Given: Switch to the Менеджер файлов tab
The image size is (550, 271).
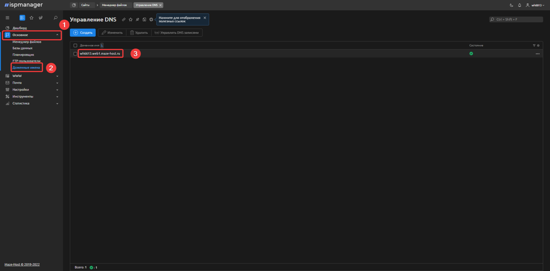Looking at the screenshot, I should [x=114, y=5].
